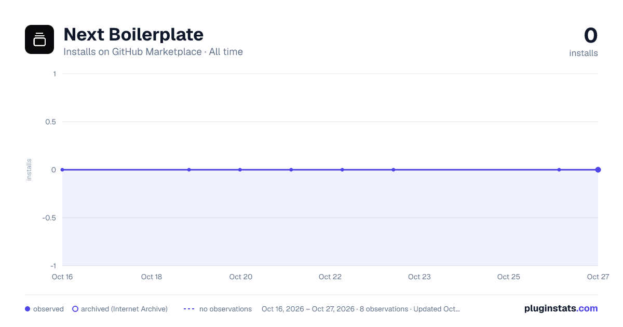Click the rotated 'installs' y-axis title
This screenshot has height=327, width=623.
29,170
